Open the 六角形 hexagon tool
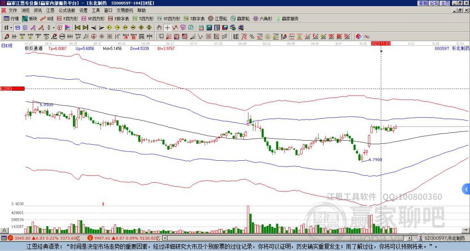This screenshot has width=470, height=251. click(263, 18)
